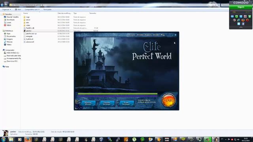The width and height of the screenshot is (253, 142).
Task: Click the red browser icon in the COMODO widget
Action: click(247, 20)
